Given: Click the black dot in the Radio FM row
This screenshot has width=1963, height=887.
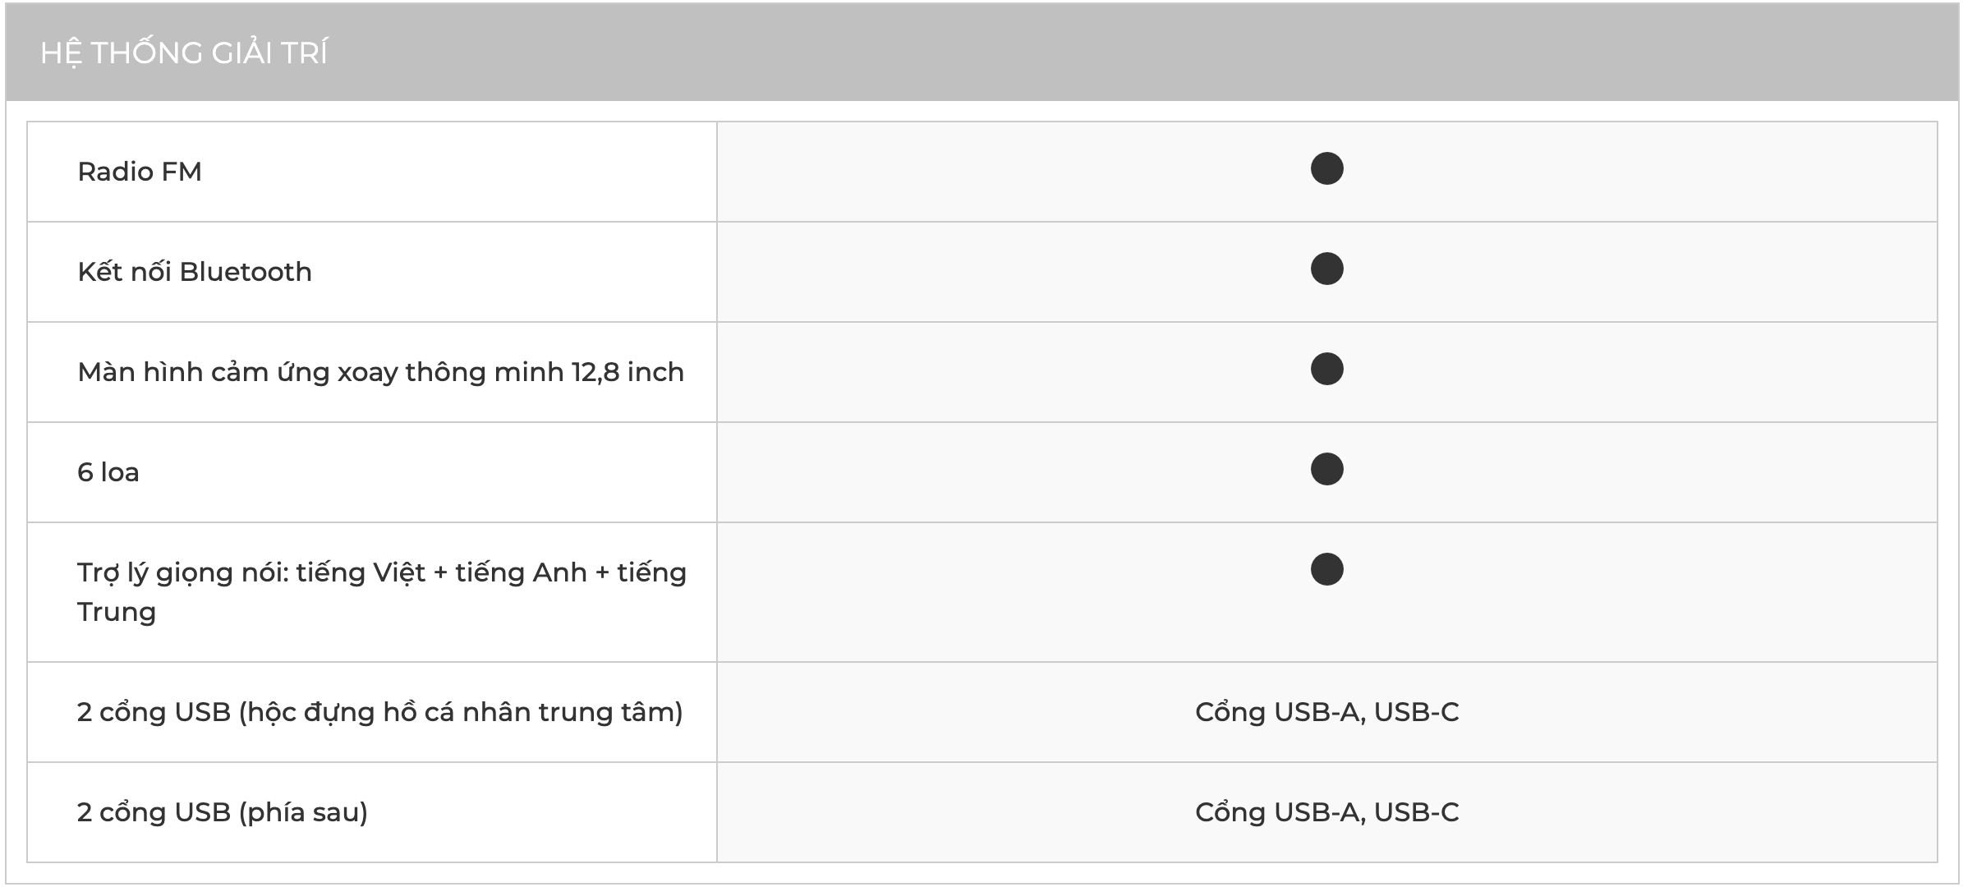Looking at the screenshot, I should [x=1326, y=169].
